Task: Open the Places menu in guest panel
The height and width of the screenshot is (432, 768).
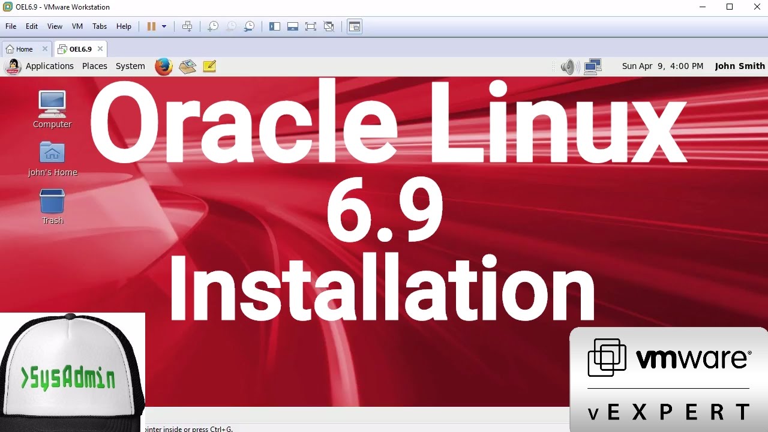Action: click(x=95, y=66)
